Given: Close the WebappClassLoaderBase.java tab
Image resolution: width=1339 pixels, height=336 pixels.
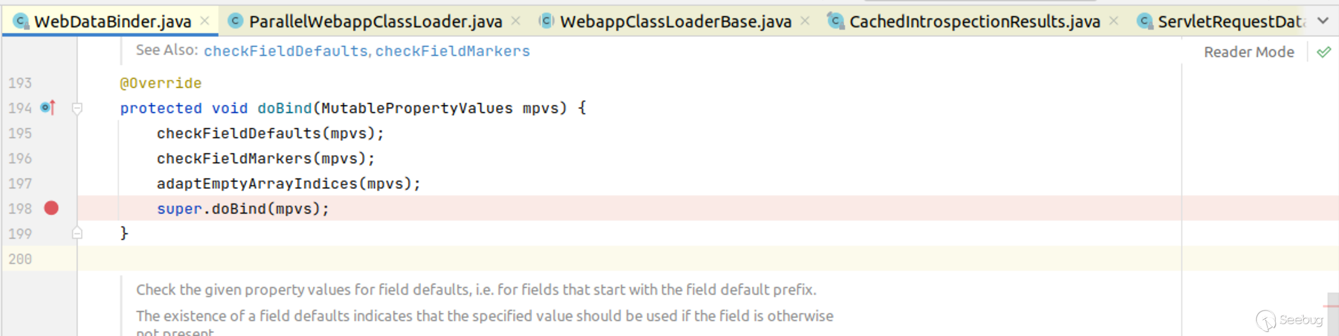Looking at the screenshot, I should (x=805, y=21).
